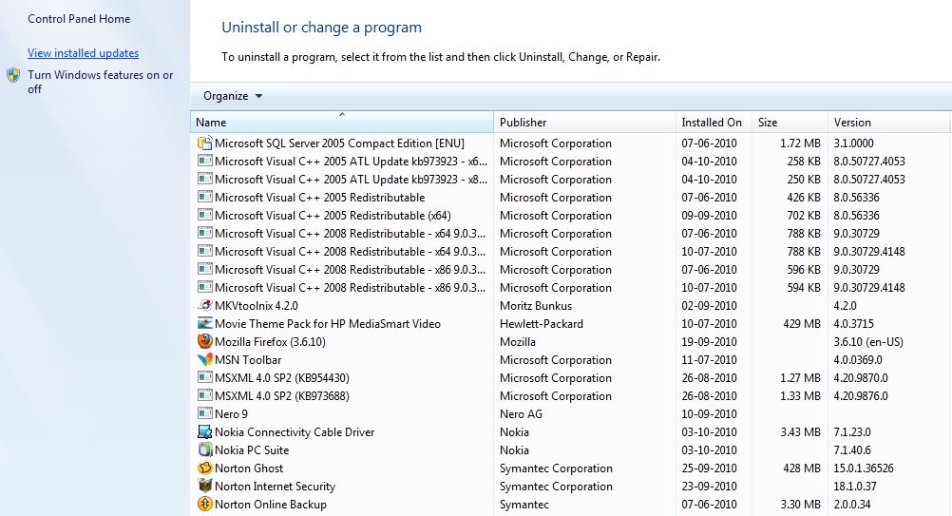The width and height of the screenshot is (952, 516).
Task: Click the Norton Online Backup icon
Action: click(204, 505)
